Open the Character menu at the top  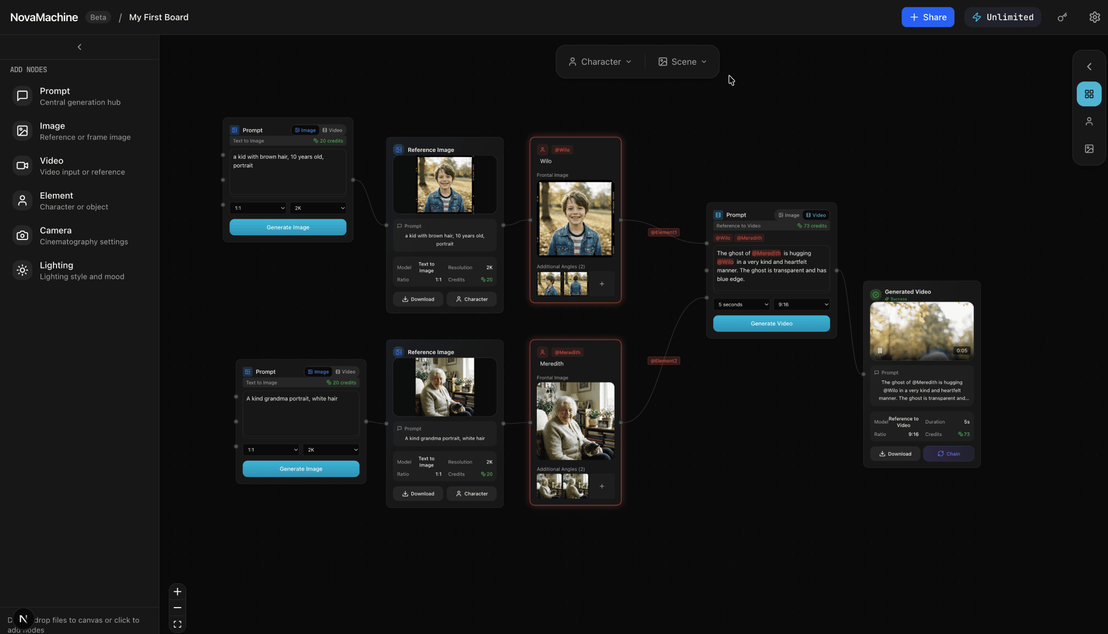click(600, 61)
